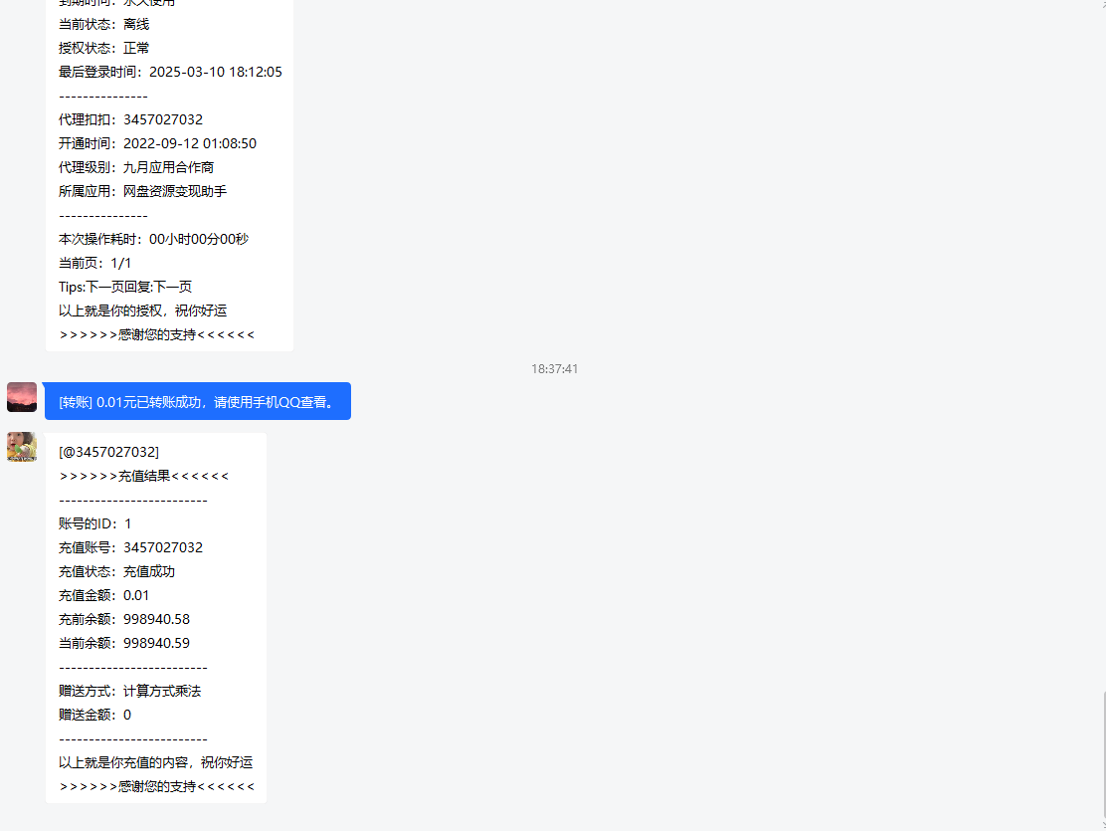Click the 代理级别：九月应用合作商 line
Viewport: 1106px width, 831px height.
pyautogui.click(x=135, y=167)
